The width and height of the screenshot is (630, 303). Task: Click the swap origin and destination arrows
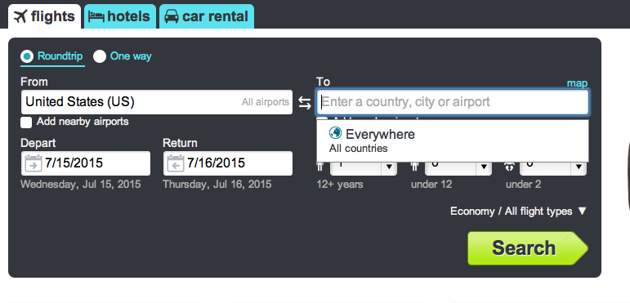pyautogui.click(x=305, y=103)
